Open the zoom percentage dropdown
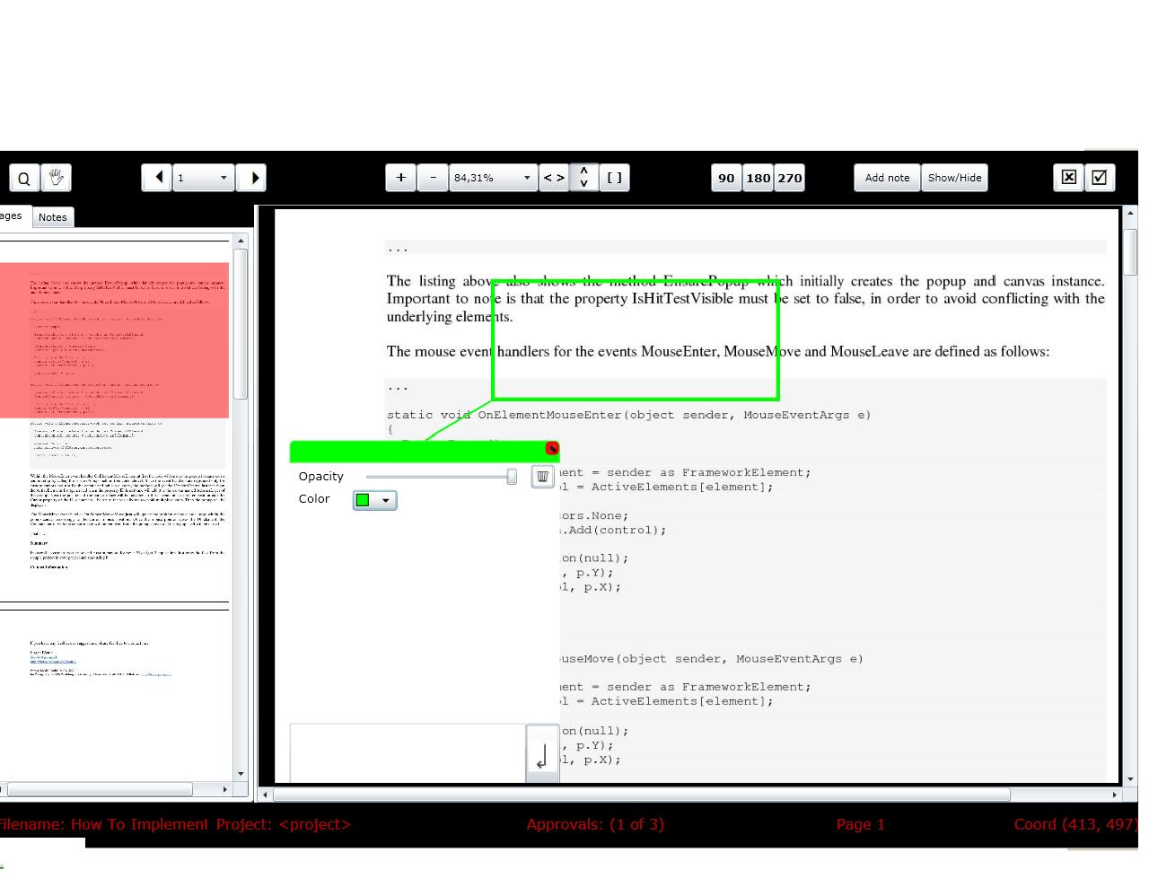This screenshot has width=1149, height=896. 527,178
